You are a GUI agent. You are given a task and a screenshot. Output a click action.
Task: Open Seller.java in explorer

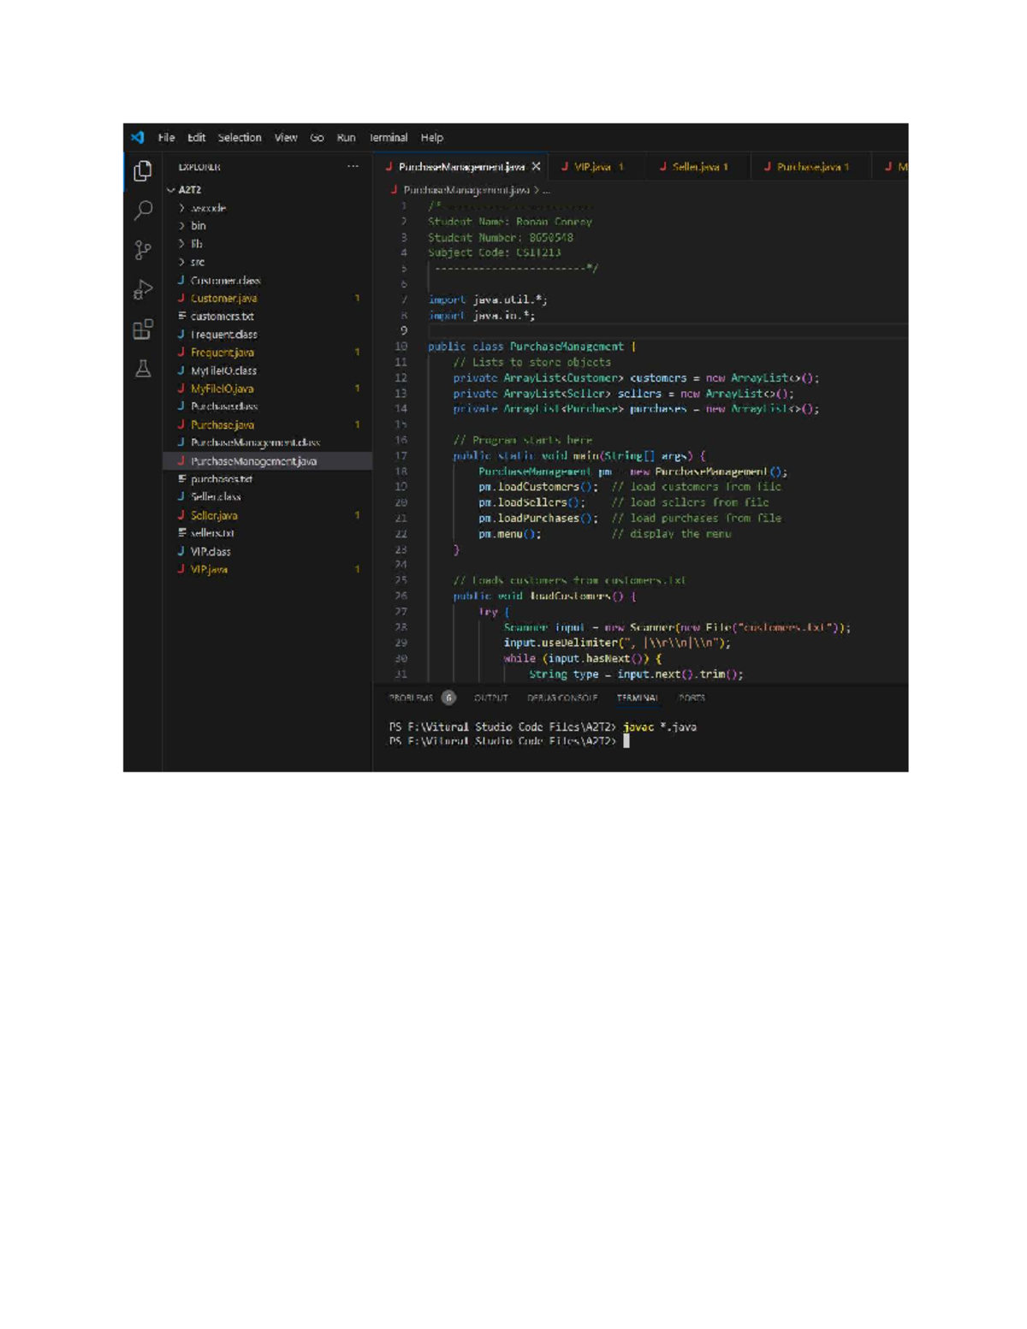[267, 515]
